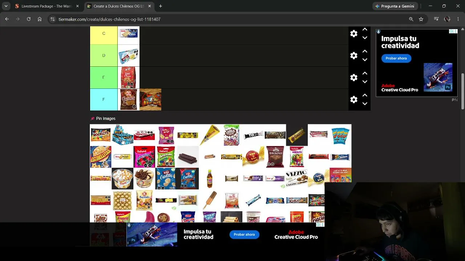This screenshot has width=465, height=261.
Task: Click Pregunta a Gemini button
Action: 395,6
